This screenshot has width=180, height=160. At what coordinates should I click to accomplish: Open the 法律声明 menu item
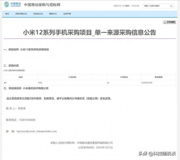(67, 14)
